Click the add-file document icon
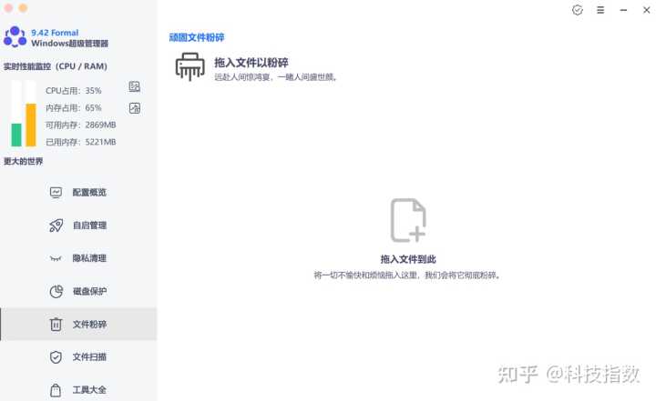Screen dimensions: 656x401 408,220
